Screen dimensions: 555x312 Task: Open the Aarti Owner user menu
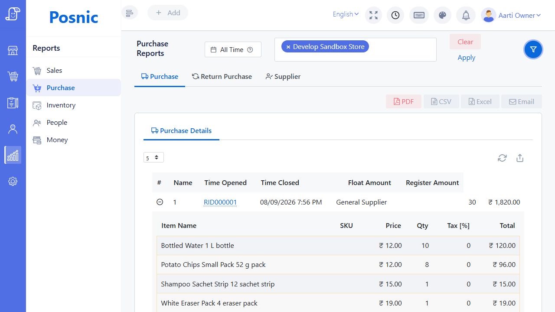pyautogui.click(x=512, y=15)
